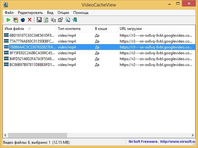This screenshot has width=198, height=148.
Task: Click video/mp4 cell in 6BD18187 row
Action: point(67,35)
